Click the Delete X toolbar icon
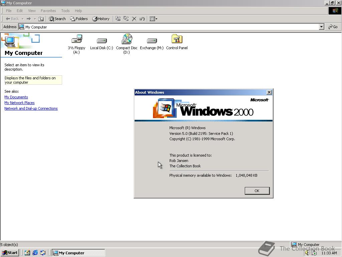 [x=134, y=19]
